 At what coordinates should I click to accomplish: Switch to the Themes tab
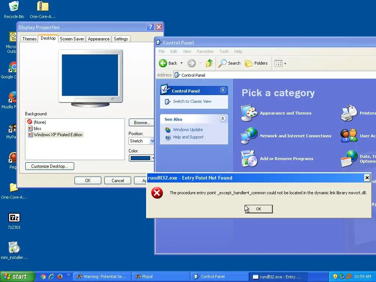pos(29,39)
